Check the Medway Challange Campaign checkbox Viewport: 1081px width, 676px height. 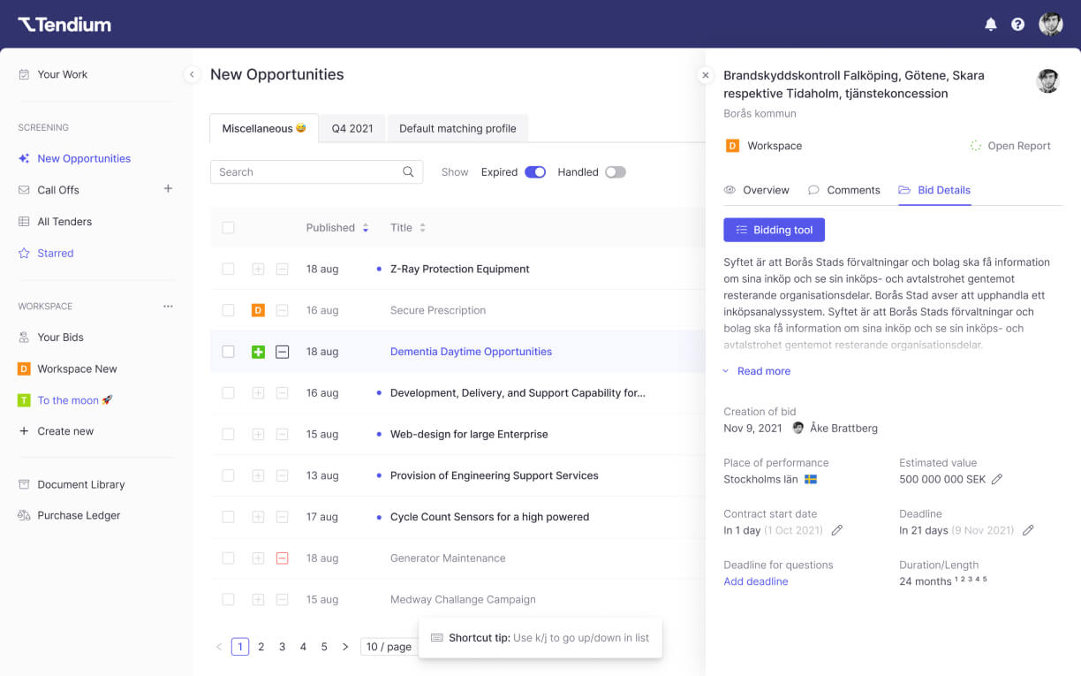point(228,600)
